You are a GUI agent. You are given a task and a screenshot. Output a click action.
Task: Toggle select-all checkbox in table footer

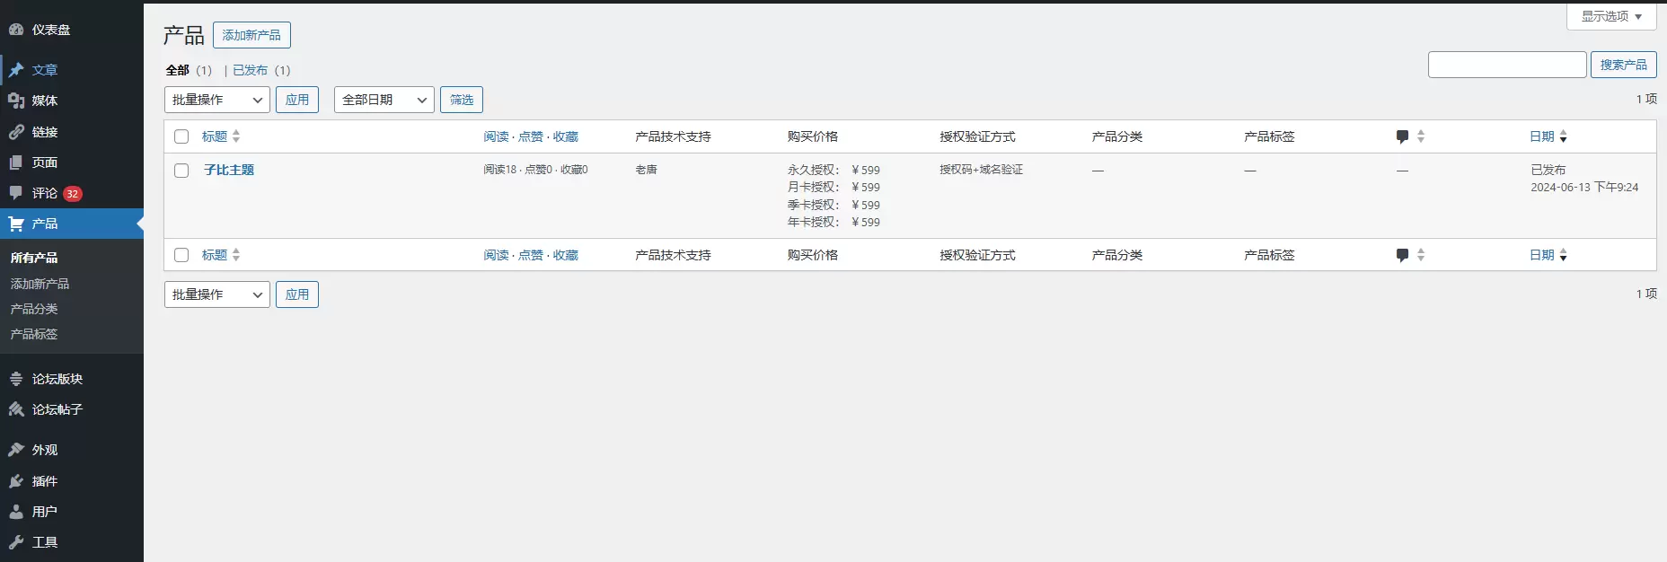click(181, 255)
